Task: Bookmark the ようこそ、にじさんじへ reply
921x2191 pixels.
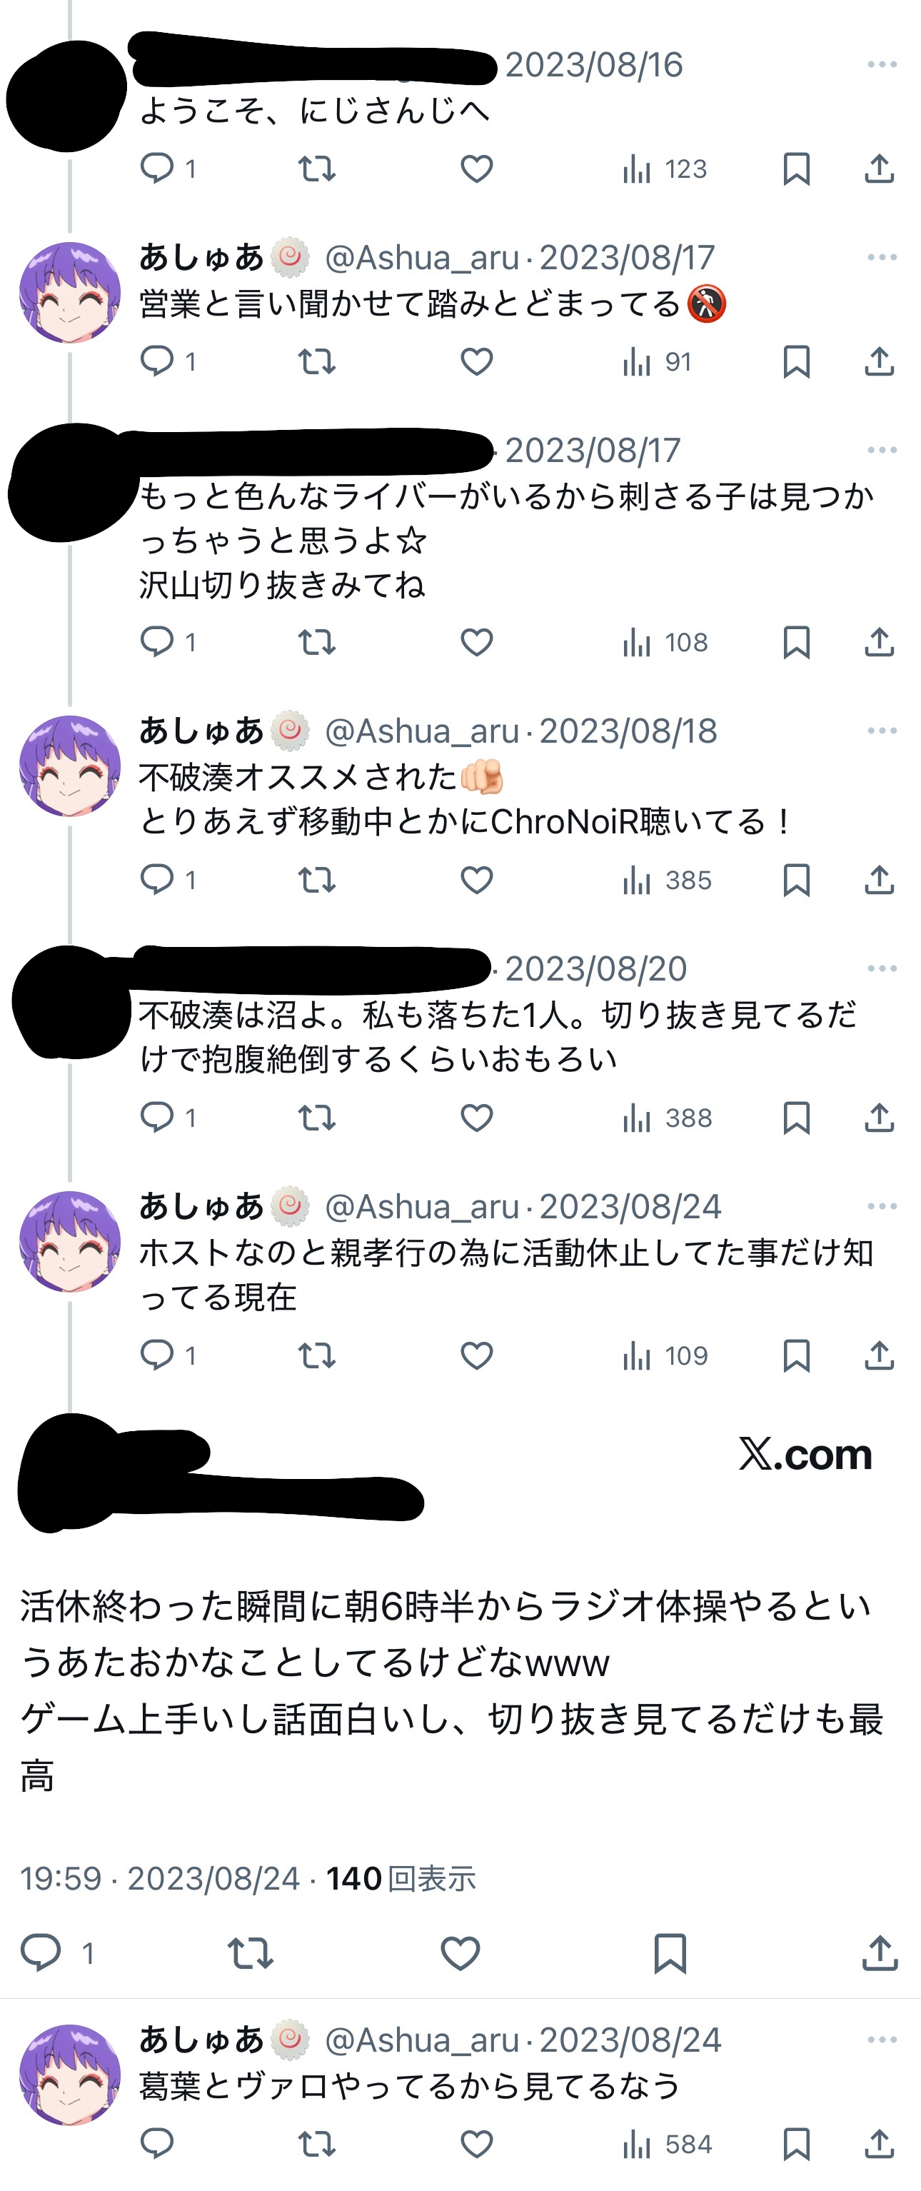Action: [x=796, y=169]
